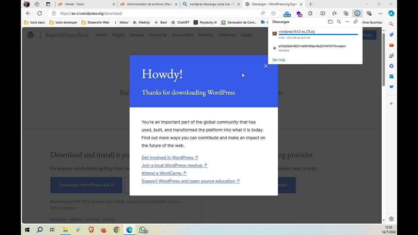418x235 pixels.
Task: Activate Read aloud icon in address bar
Action: coord(263,13)
